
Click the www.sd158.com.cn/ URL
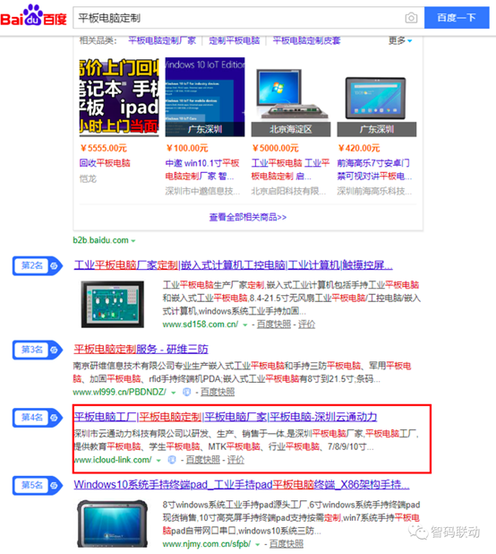(201, 325)
